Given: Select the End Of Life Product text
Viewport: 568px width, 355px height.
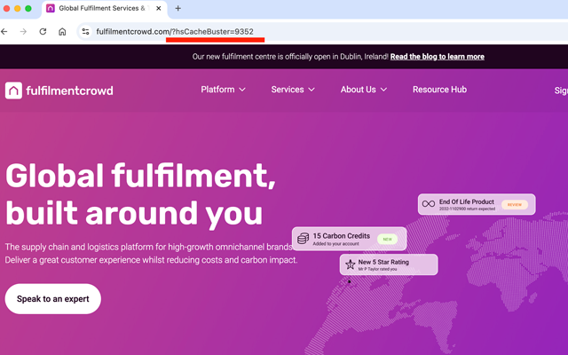Looking at the screenshot, I should tap(467, 201).
